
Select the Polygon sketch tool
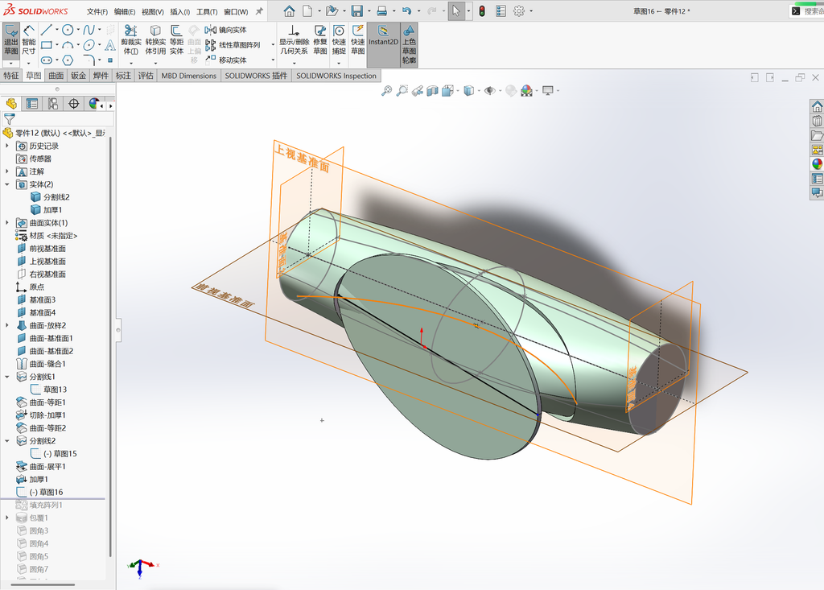(x=68, y=60)
